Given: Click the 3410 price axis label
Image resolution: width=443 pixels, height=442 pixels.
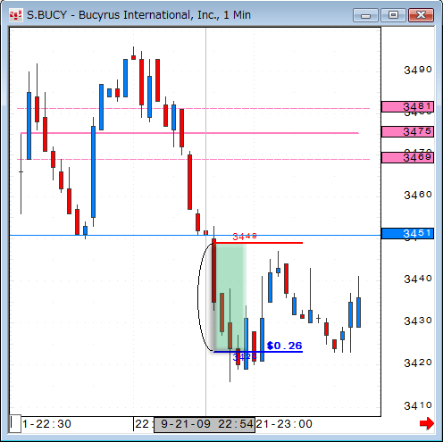Looking at the screenshot, I should [418, 405].
